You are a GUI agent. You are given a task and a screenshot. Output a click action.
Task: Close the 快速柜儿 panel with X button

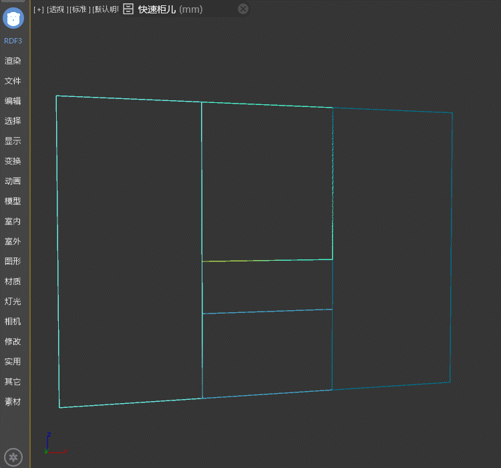pyautogui.click(x=243, y=9)
